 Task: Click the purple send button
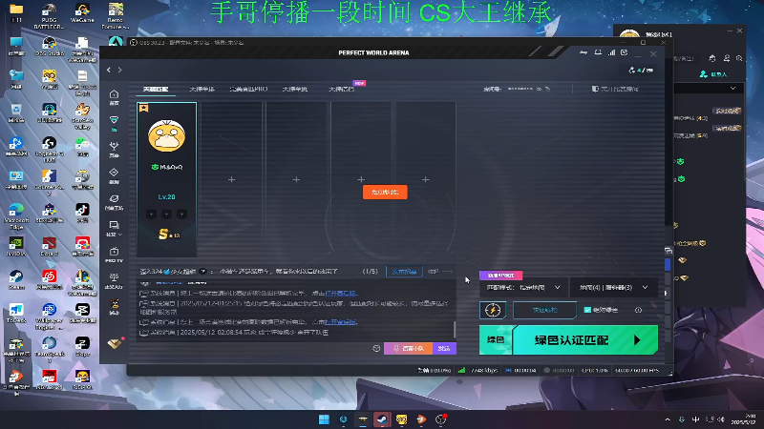444,348
